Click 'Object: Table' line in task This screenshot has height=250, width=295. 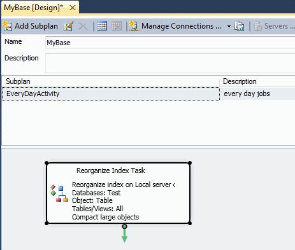point(92,200)
